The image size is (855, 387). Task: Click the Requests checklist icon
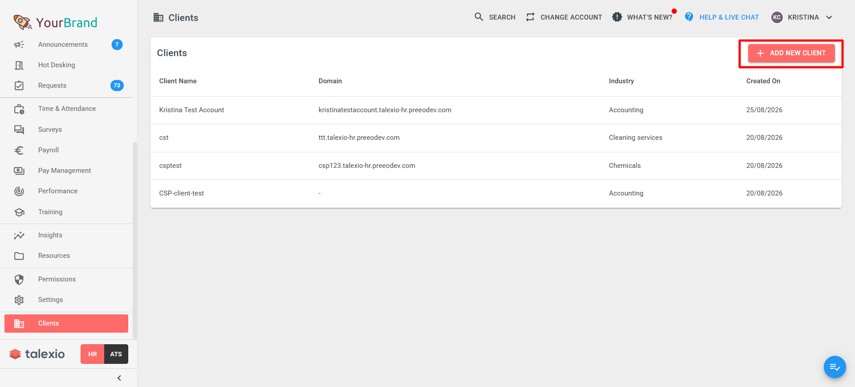(19, 86)
